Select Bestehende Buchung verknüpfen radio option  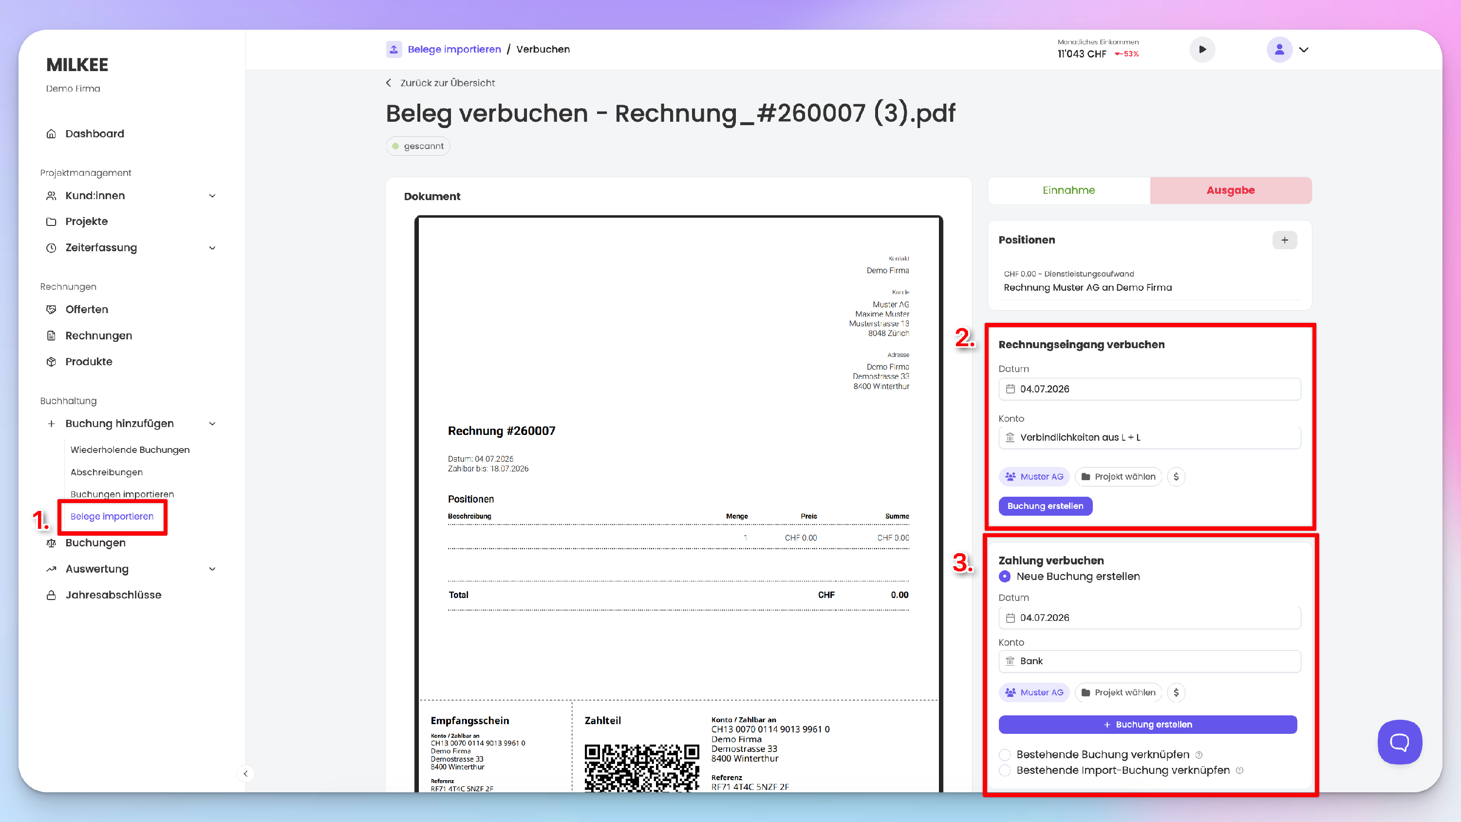pyautogui.click(x=1004, y=754)
